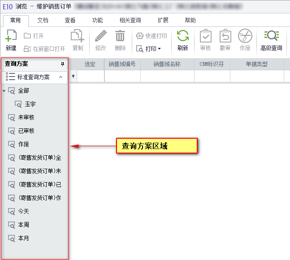The image size is (290, 260).
Task: Click 在新窗口打开 button
Action: [x=44, y=48]
